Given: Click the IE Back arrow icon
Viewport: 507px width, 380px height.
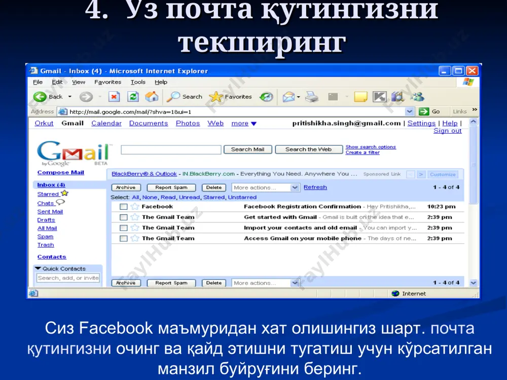Looking at the screenshot, I should (x=40, y=97).
